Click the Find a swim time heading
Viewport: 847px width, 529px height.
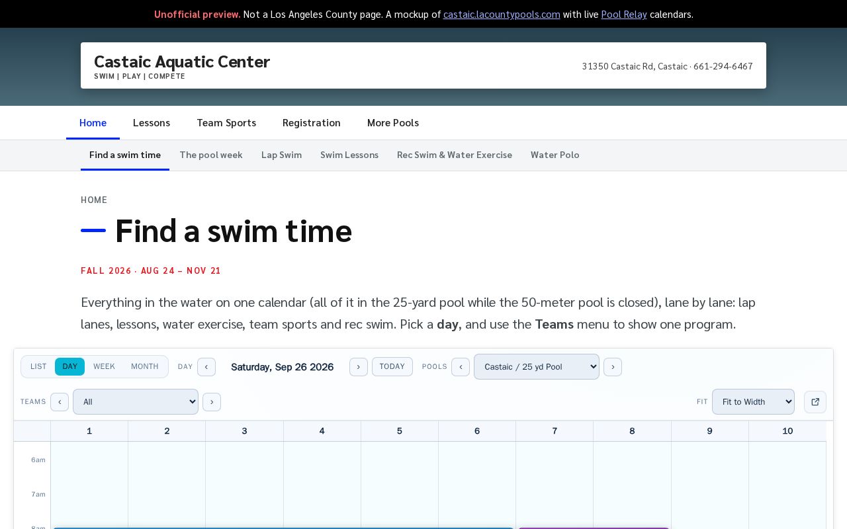pos(234,230)
